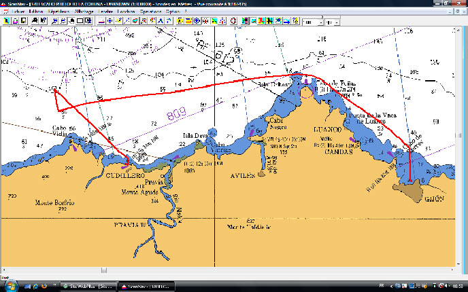The height and width of the screenshot is (292, 468).
Task: Open the Affichage menu
Action: click(x=84, y=12)
